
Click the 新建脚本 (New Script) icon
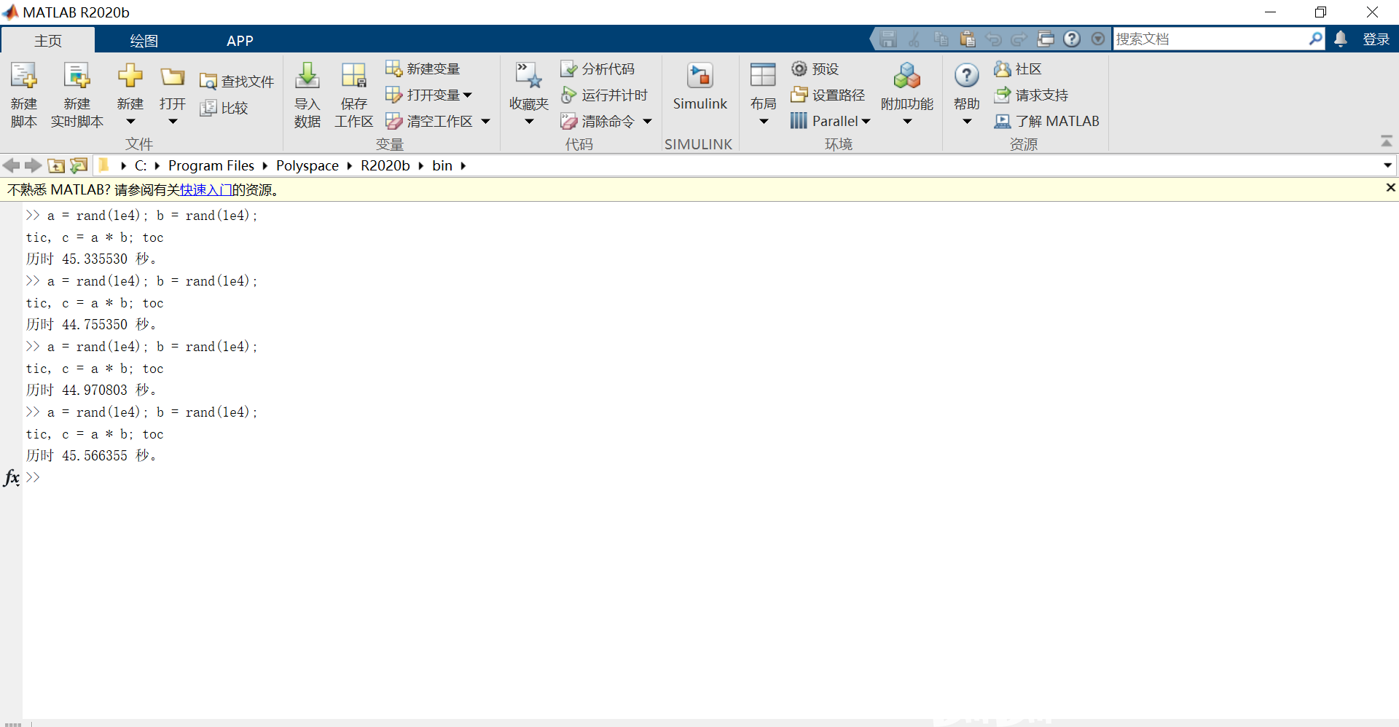pyautogui.click(x=23, y=76)
